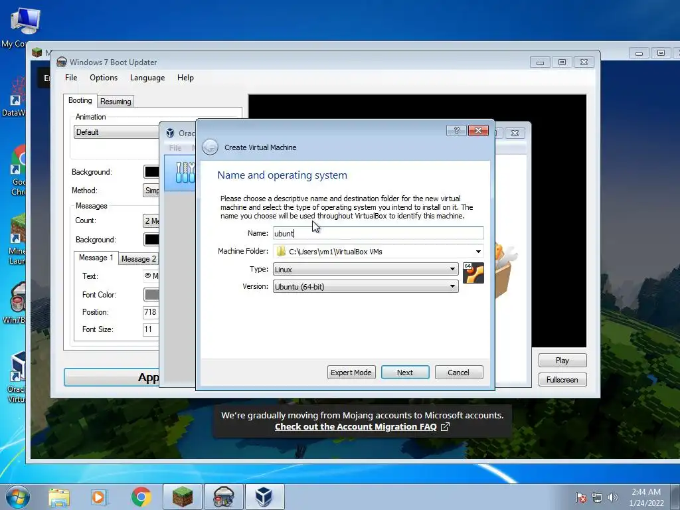Viewport: 680px width, 510px height.
Task: Click the help question mark button
Action: tap(456, 131)
